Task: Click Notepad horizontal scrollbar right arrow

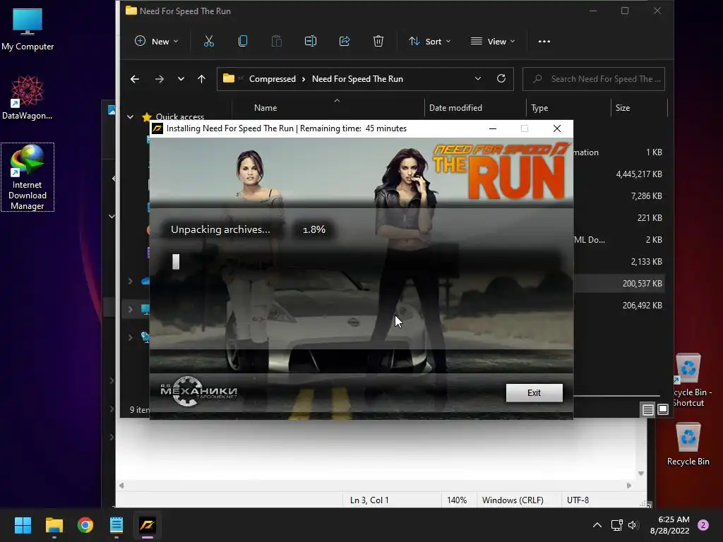Action: [629, 486]
